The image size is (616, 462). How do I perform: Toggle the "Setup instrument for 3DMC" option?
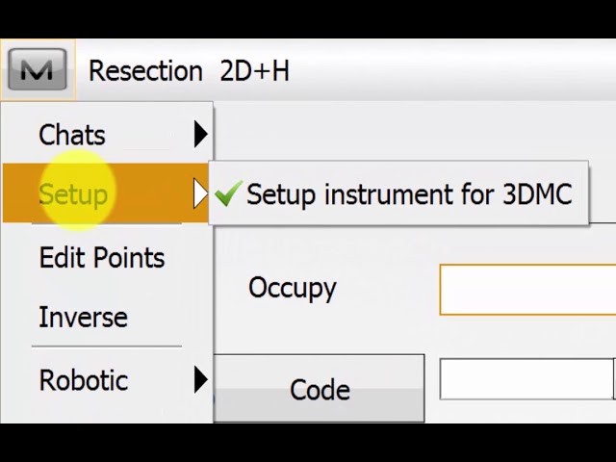click(x=408, y=194)
